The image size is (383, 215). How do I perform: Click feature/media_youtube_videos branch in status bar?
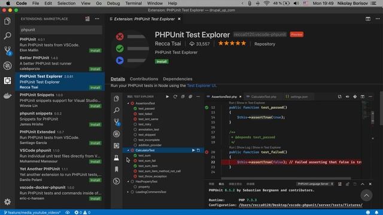point(32,213)
